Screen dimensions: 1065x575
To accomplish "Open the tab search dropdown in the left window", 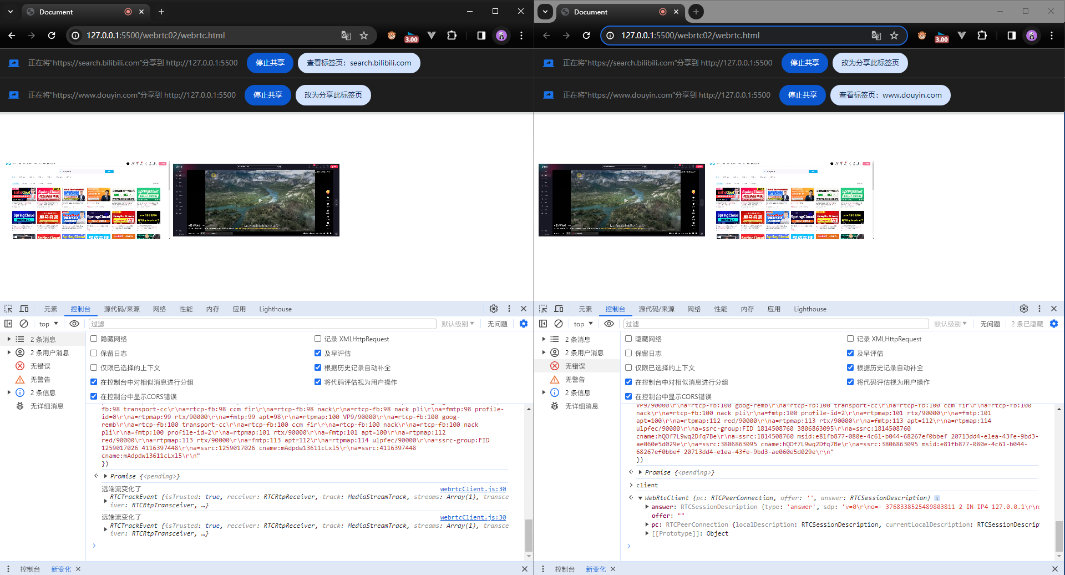I will point(11,12).
